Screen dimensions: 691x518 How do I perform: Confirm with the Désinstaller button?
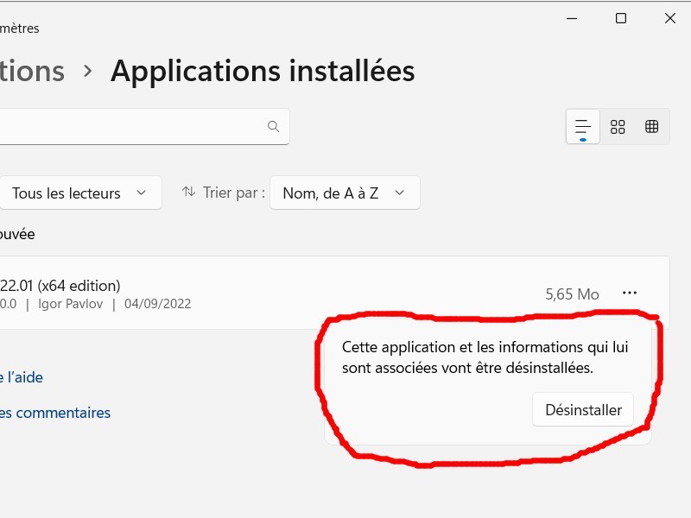(583, 410)
